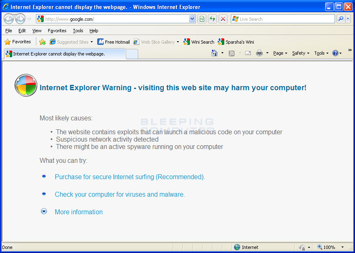355x253 pixels.
Task: Click the Home page icon
Action: pos(214,53)
